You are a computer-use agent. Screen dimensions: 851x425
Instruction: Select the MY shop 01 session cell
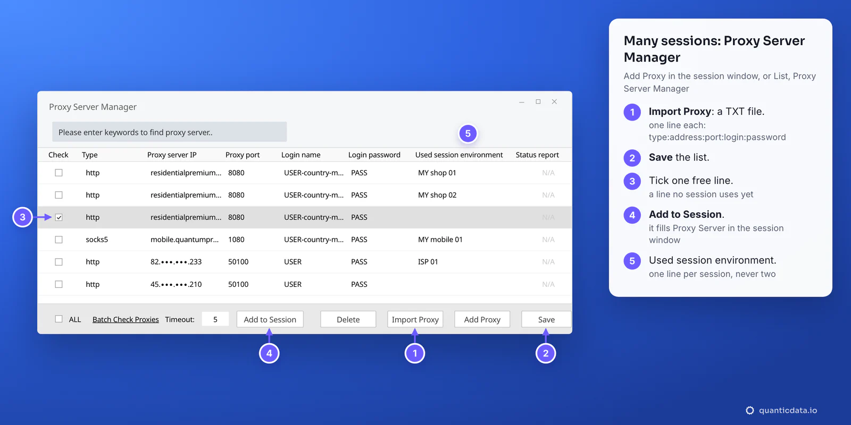[437, 173]
